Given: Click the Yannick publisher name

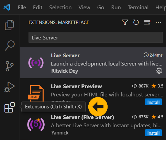Looking at the screenshot, I should (60, 133).
